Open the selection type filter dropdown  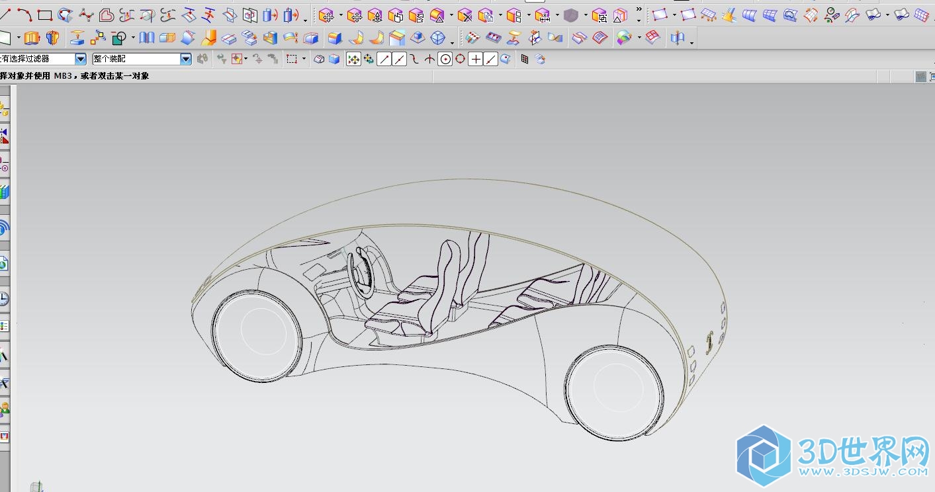click(81, 59)
